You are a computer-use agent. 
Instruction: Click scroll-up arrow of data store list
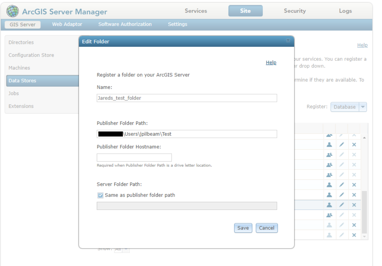click(x=364, y=138)
